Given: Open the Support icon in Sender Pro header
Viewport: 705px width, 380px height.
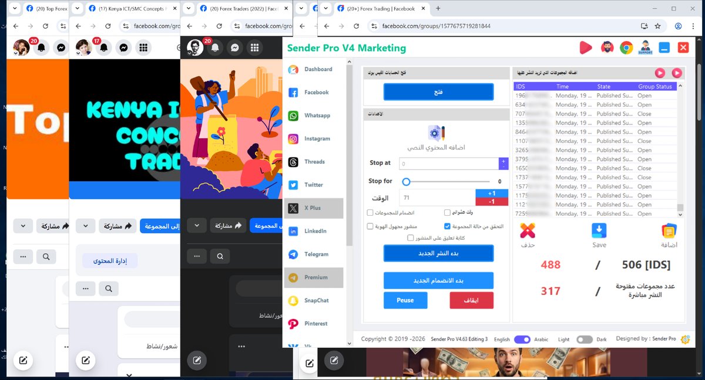Looking at the screenshot, I should (x=646, y=48).
